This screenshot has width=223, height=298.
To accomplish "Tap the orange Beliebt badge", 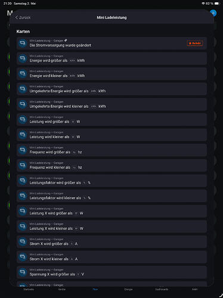I will point(194,43).
